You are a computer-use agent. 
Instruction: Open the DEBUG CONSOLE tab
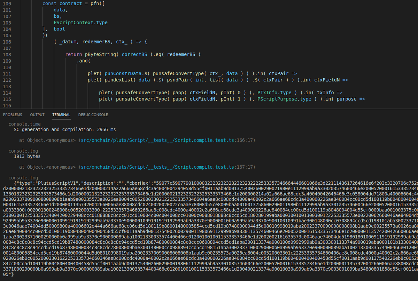tap(93, 115)
